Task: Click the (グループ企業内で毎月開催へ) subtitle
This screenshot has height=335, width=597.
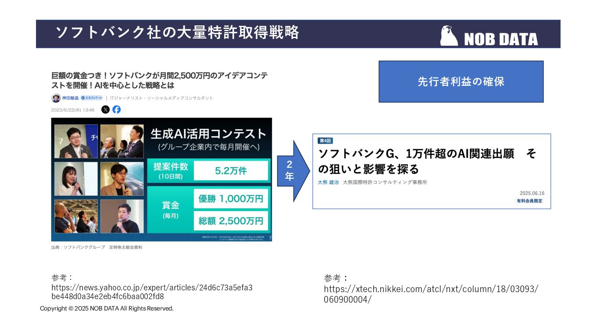Action: (209, 148)
